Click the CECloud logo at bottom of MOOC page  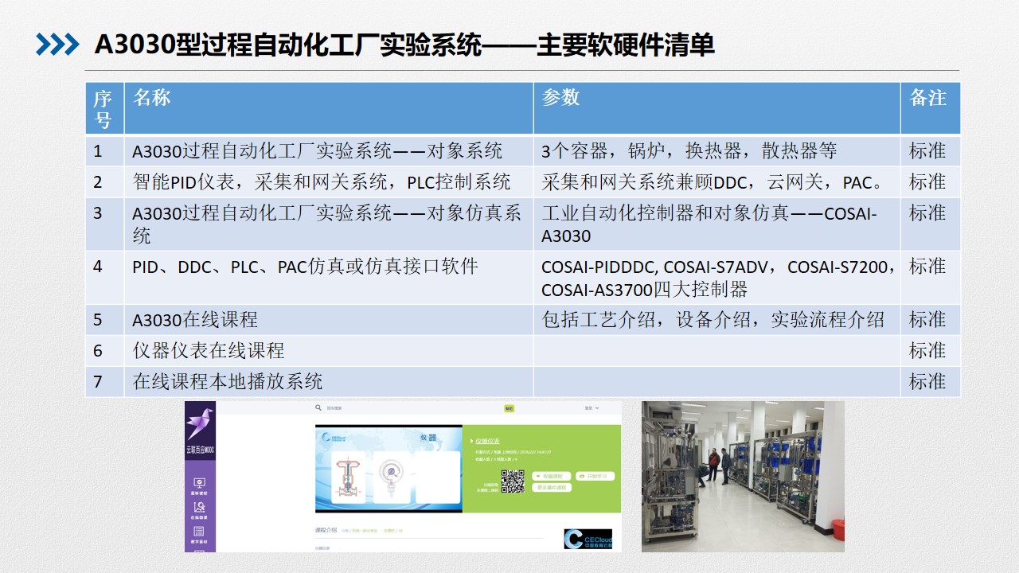(x=588, y=539)
